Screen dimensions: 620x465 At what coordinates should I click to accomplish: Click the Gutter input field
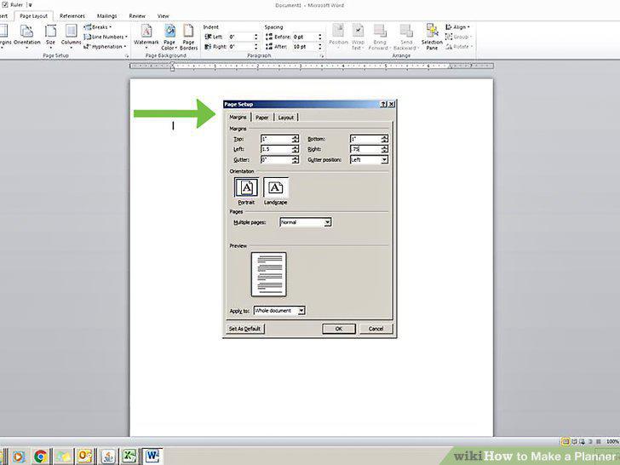coord(276,160)
